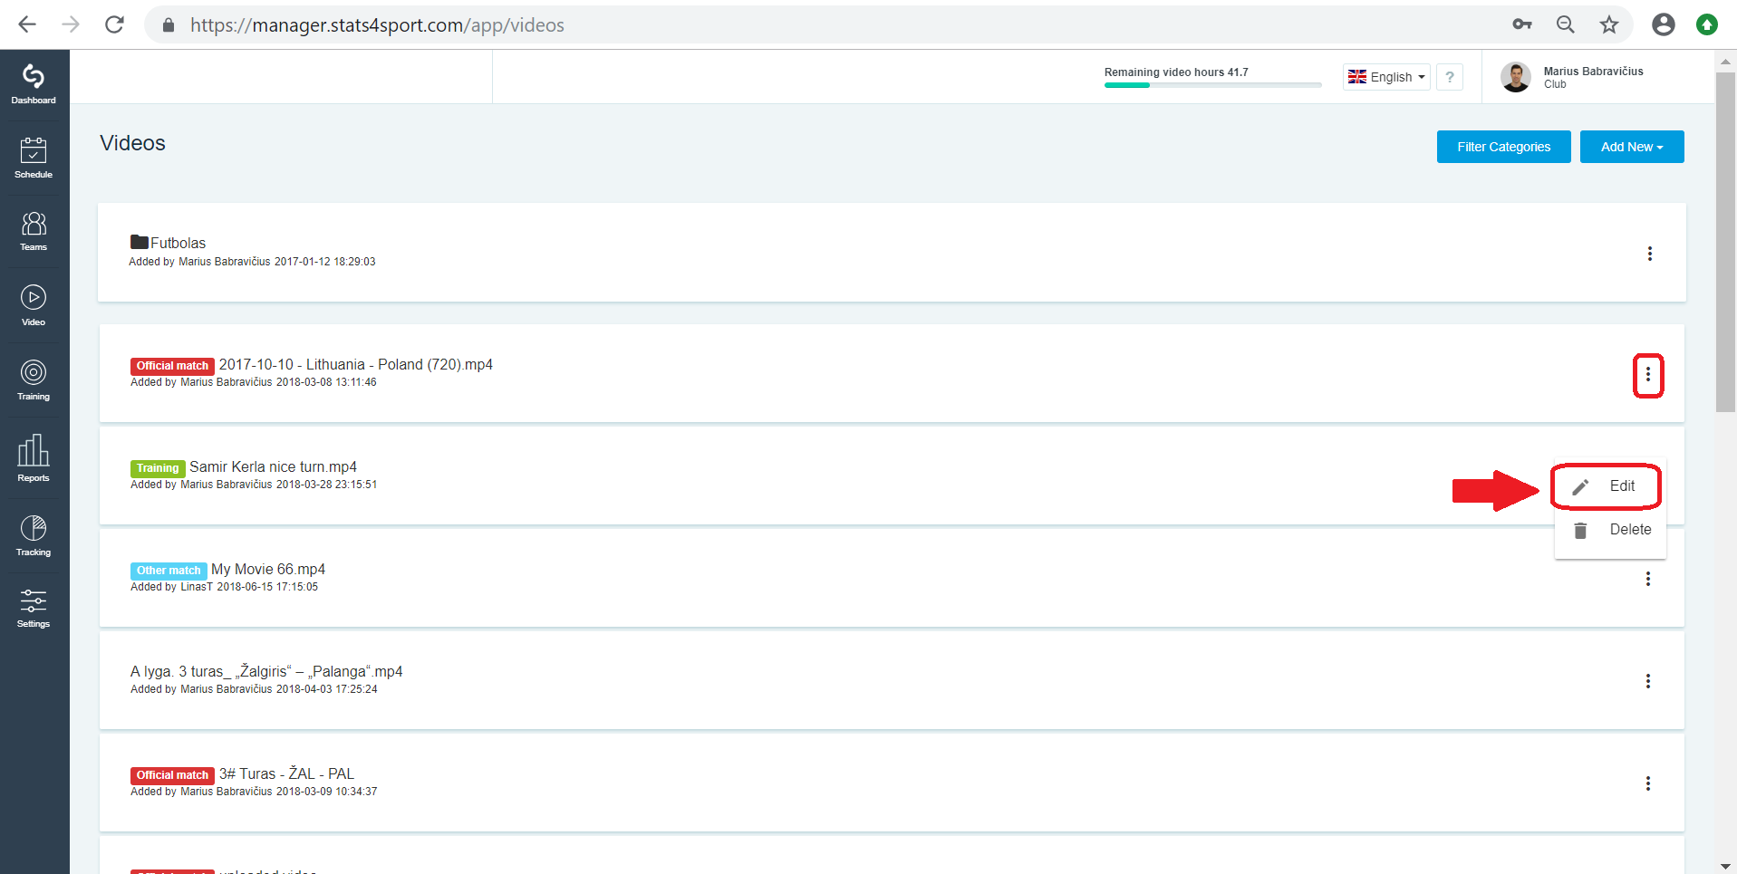Click the remaining video hours progress bar
The width and height of the screenshot is (1737, 874).
[x=1212, y=85]
